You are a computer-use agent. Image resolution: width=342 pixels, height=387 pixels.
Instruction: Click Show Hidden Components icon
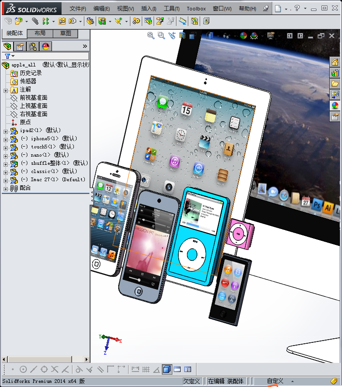pyautogui.click(x=90, y=21)
